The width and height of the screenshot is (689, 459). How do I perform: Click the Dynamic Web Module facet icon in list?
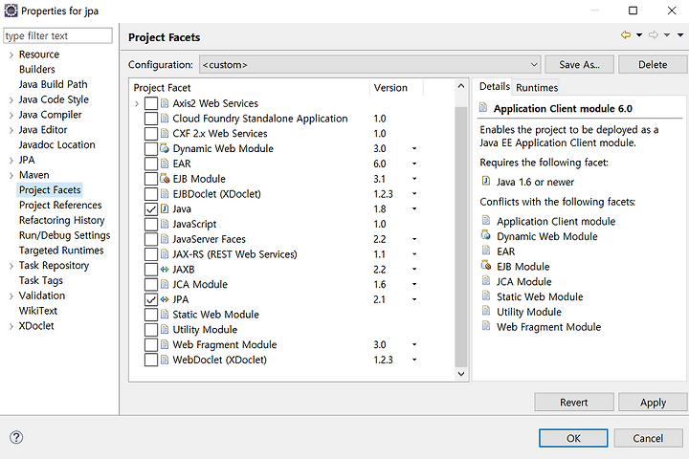pos(165,148)
